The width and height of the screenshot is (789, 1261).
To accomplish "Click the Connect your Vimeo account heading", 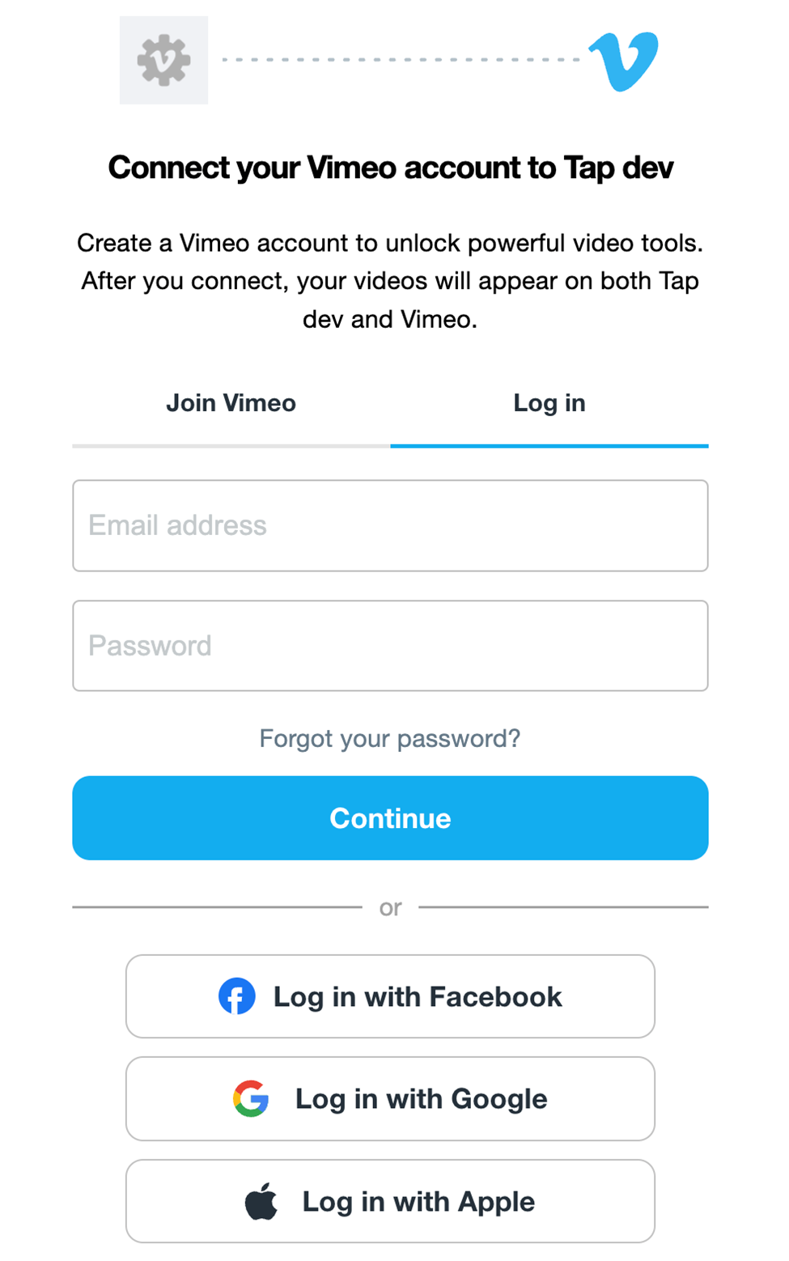I will 391,168.
